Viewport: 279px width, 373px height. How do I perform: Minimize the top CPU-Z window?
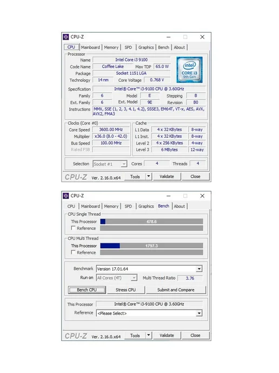point(169,37)
